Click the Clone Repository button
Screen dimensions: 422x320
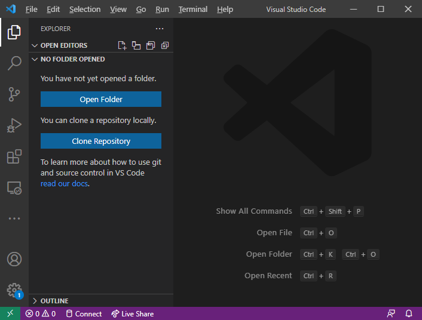pos(101,141)
